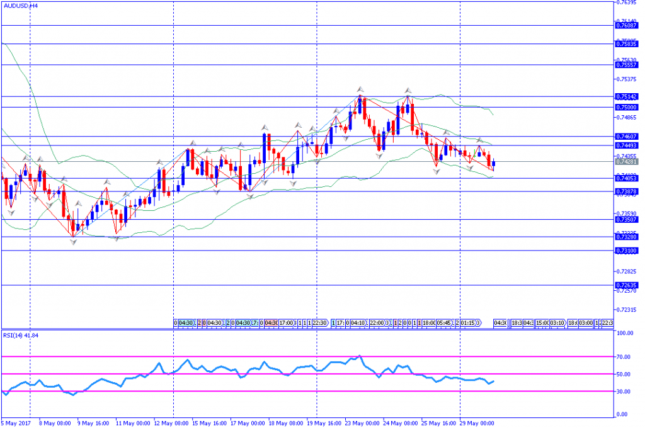Click the AUDUSD,H4 chart title label
This screenshot has width=645, height=430.
(21, 6)
